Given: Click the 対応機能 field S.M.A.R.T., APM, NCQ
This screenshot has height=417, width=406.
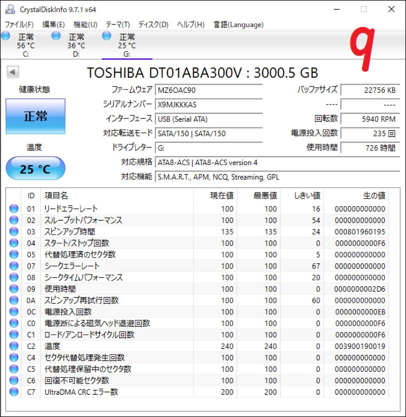Looking at the screenshot, I should click(277, 177).
